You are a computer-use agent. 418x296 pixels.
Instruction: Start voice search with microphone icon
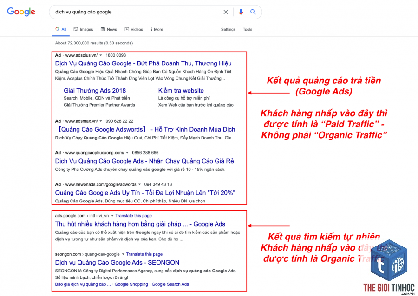point(241,12)
